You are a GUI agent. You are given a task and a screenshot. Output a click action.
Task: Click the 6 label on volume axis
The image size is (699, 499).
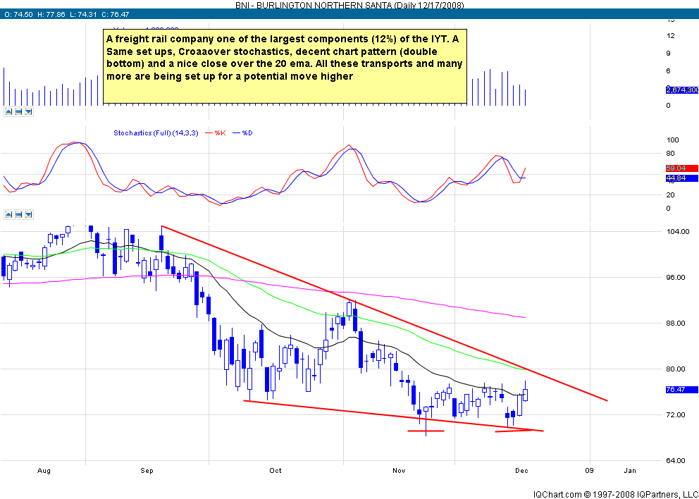668,71
